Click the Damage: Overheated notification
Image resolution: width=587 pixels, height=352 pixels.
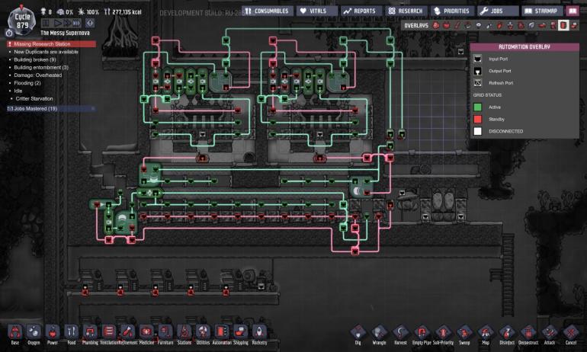coord(38,75)
